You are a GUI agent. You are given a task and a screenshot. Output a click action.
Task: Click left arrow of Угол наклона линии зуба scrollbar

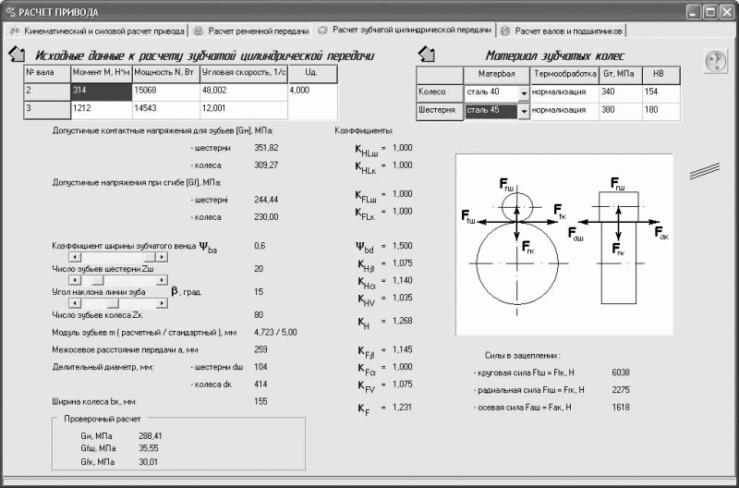coord(75,303)
